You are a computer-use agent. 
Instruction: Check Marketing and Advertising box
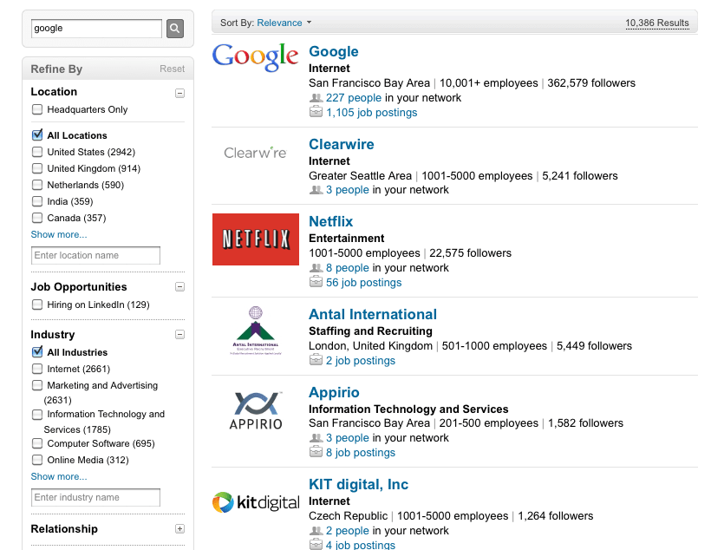(37, 385)
